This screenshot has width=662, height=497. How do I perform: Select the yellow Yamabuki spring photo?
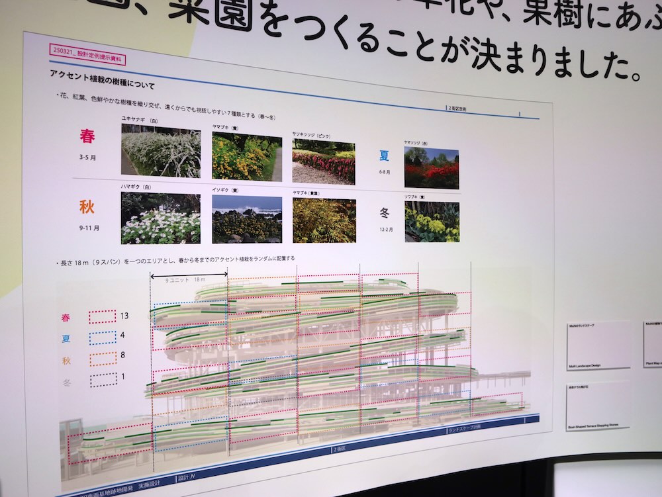tap(246, 156)
